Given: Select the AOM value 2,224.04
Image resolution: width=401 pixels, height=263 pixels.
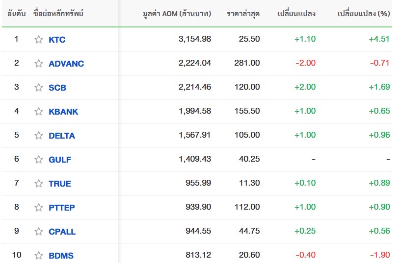Looking at the screenshot, I should click(x=195, y=63).
